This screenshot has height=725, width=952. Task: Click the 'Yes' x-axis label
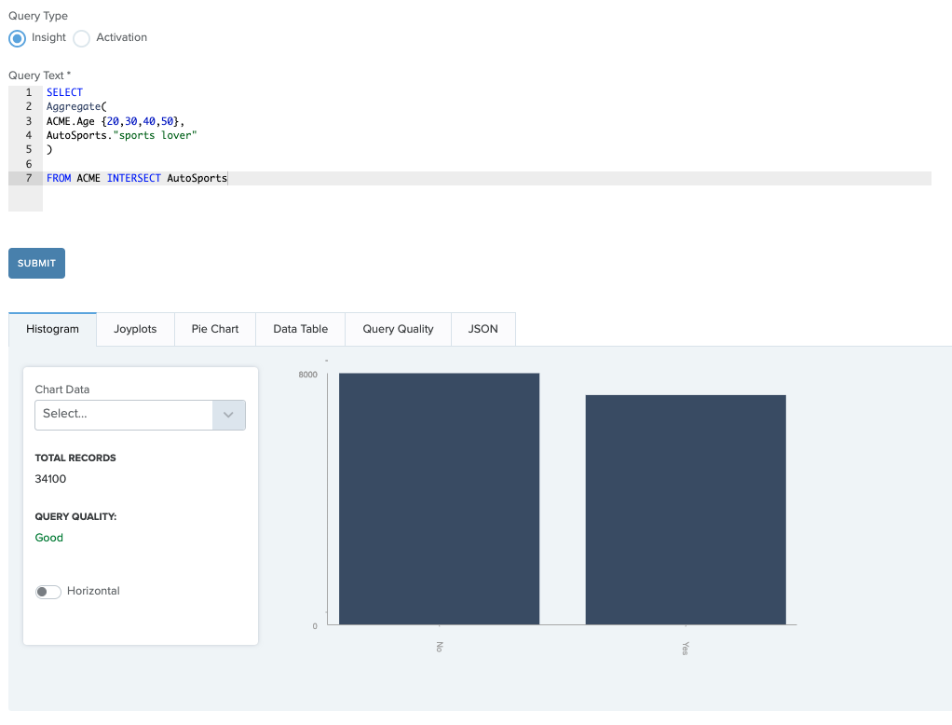coord(686,648)
